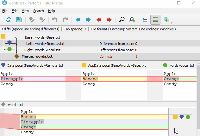Open the Search menu
Image resolution: width=200 pixels, height=136 pixels.
coord(39,11)
